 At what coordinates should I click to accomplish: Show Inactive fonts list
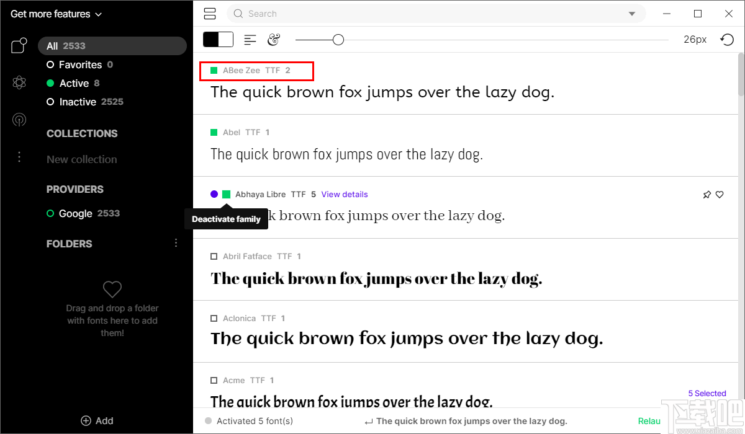coord(85,102)
